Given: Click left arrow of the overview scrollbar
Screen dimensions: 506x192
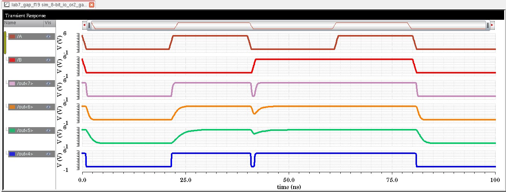Looking at the screenshot, I should click(85, 25).
